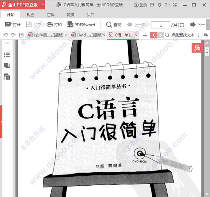The height and width of the screenshot is (197, 210).
Task: Click the gray next-tab arrow button
Action: [160, 35]
